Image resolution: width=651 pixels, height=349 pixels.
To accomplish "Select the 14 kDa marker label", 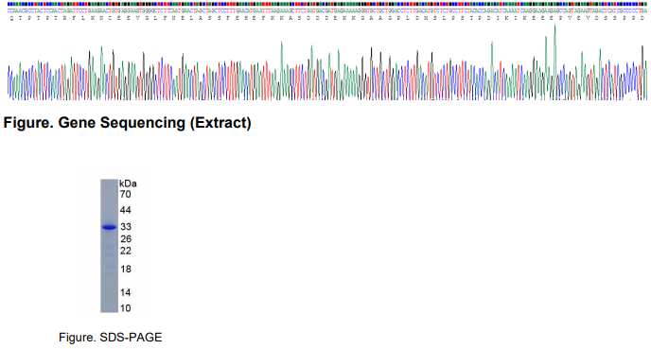I will (x=126, y=292).
